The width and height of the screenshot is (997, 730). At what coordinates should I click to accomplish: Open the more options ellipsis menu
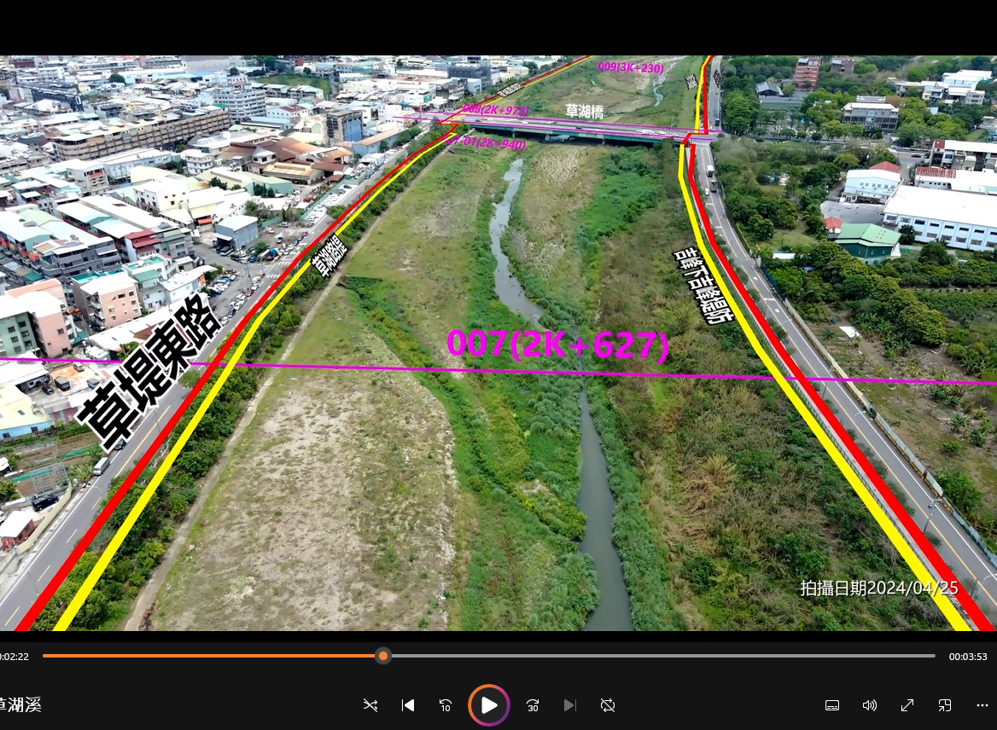point(982,705)
